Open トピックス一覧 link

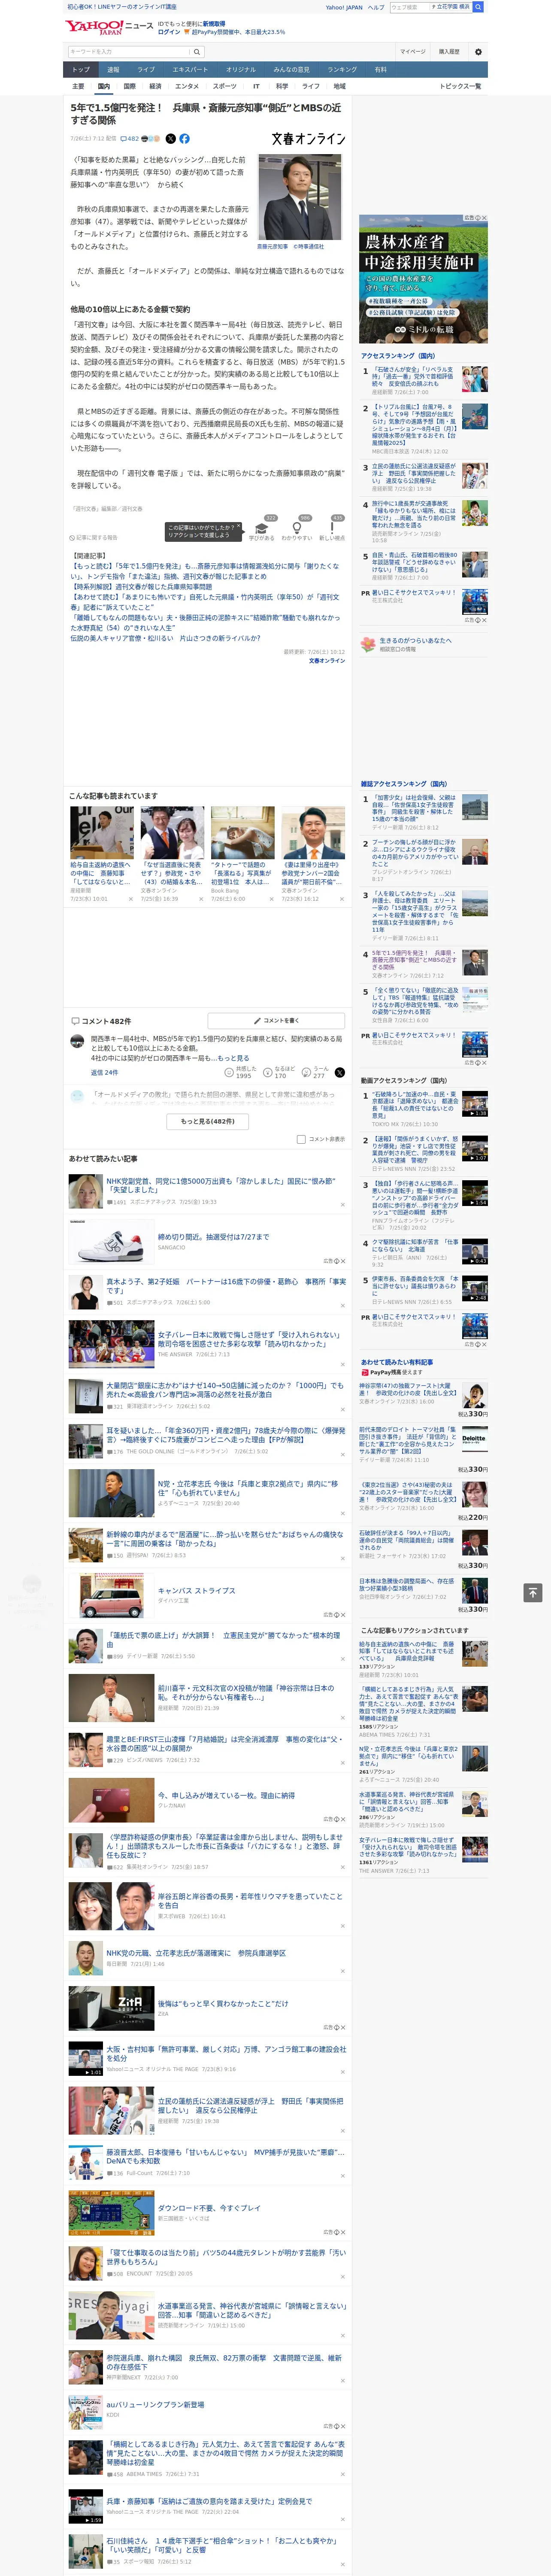pyautogui.click(x=460, y=86)
